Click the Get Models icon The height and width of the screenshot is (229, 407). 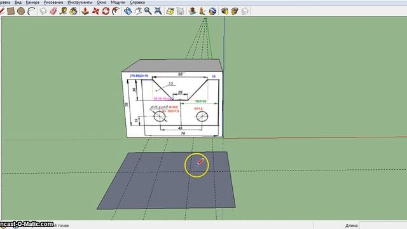pos(224,11)
